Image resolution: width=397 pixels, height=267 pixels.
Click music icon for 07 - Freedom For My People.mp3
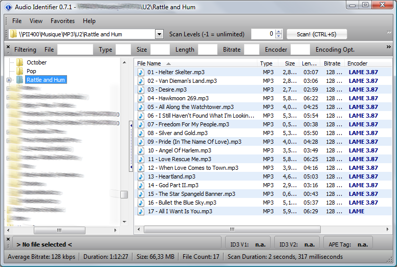[141, 124]
